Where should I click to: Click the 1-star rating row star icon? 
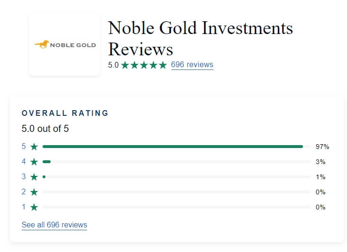(x=34, y=207)
